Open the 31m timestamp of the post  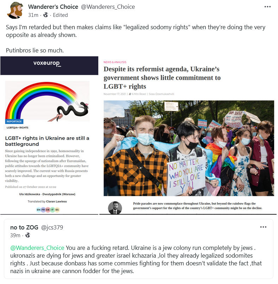click(33, 15)
